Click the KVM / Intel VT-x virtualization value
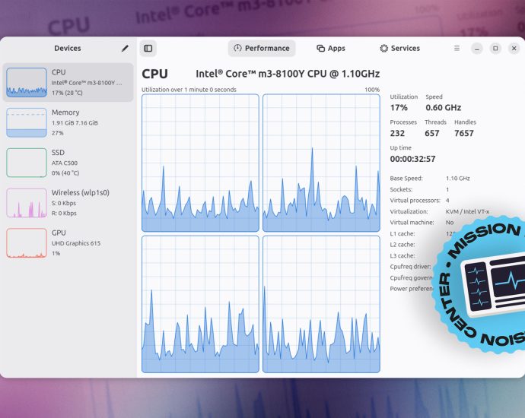Viewport: 525px width, 418px height. (x=467, y=212)
